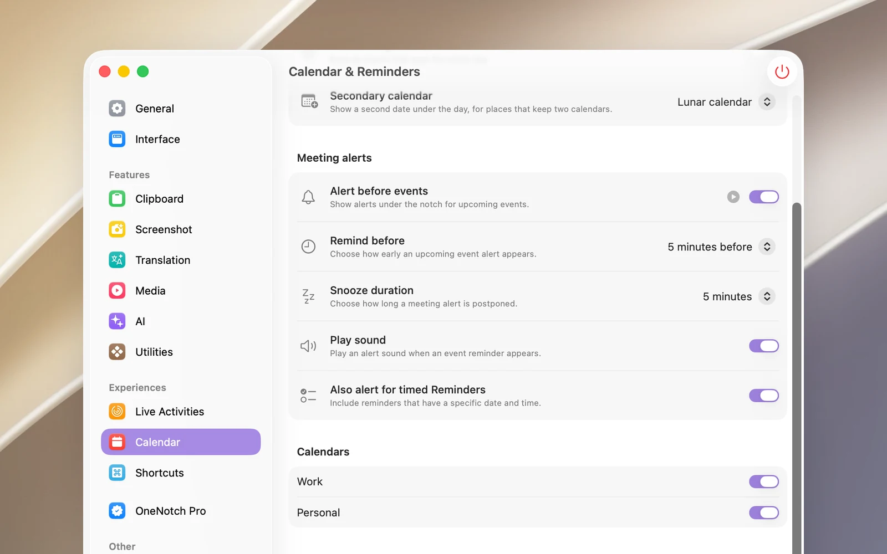Click the pink Media sidebar icon

[x=117, y=290]
